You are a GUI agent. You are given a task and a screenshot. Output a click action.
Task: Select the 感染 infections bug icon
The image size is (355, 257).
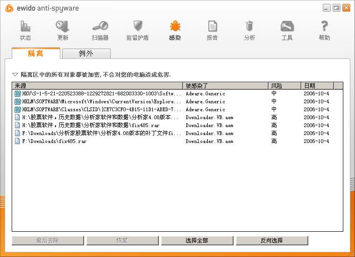pyautogui.click(x=175, y=26)
